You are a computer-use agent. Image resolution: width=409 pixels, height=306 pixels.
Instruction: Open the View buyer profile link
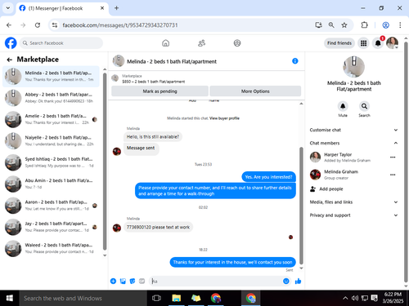pyautogui.click(x=224, y=118)
